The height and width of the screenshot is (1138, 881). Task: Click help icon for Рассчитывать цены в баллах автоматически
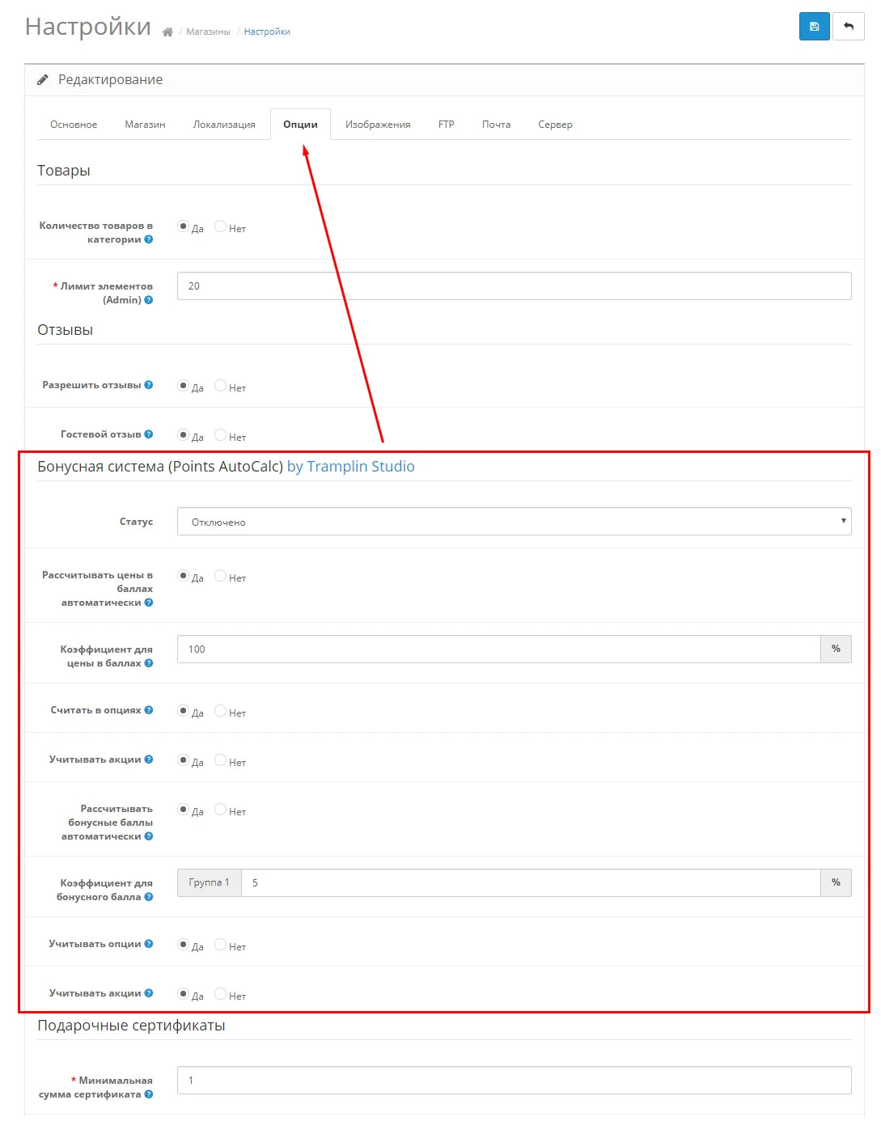pyautogui.click(x=148, y=603)
